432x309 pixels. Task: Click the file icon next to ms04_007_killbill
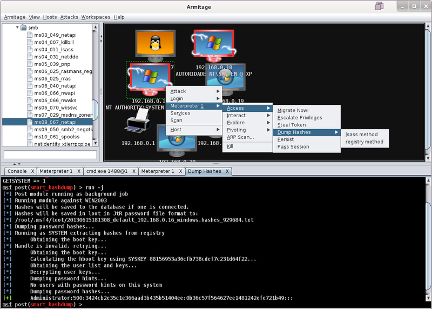[x=30, y=42]
